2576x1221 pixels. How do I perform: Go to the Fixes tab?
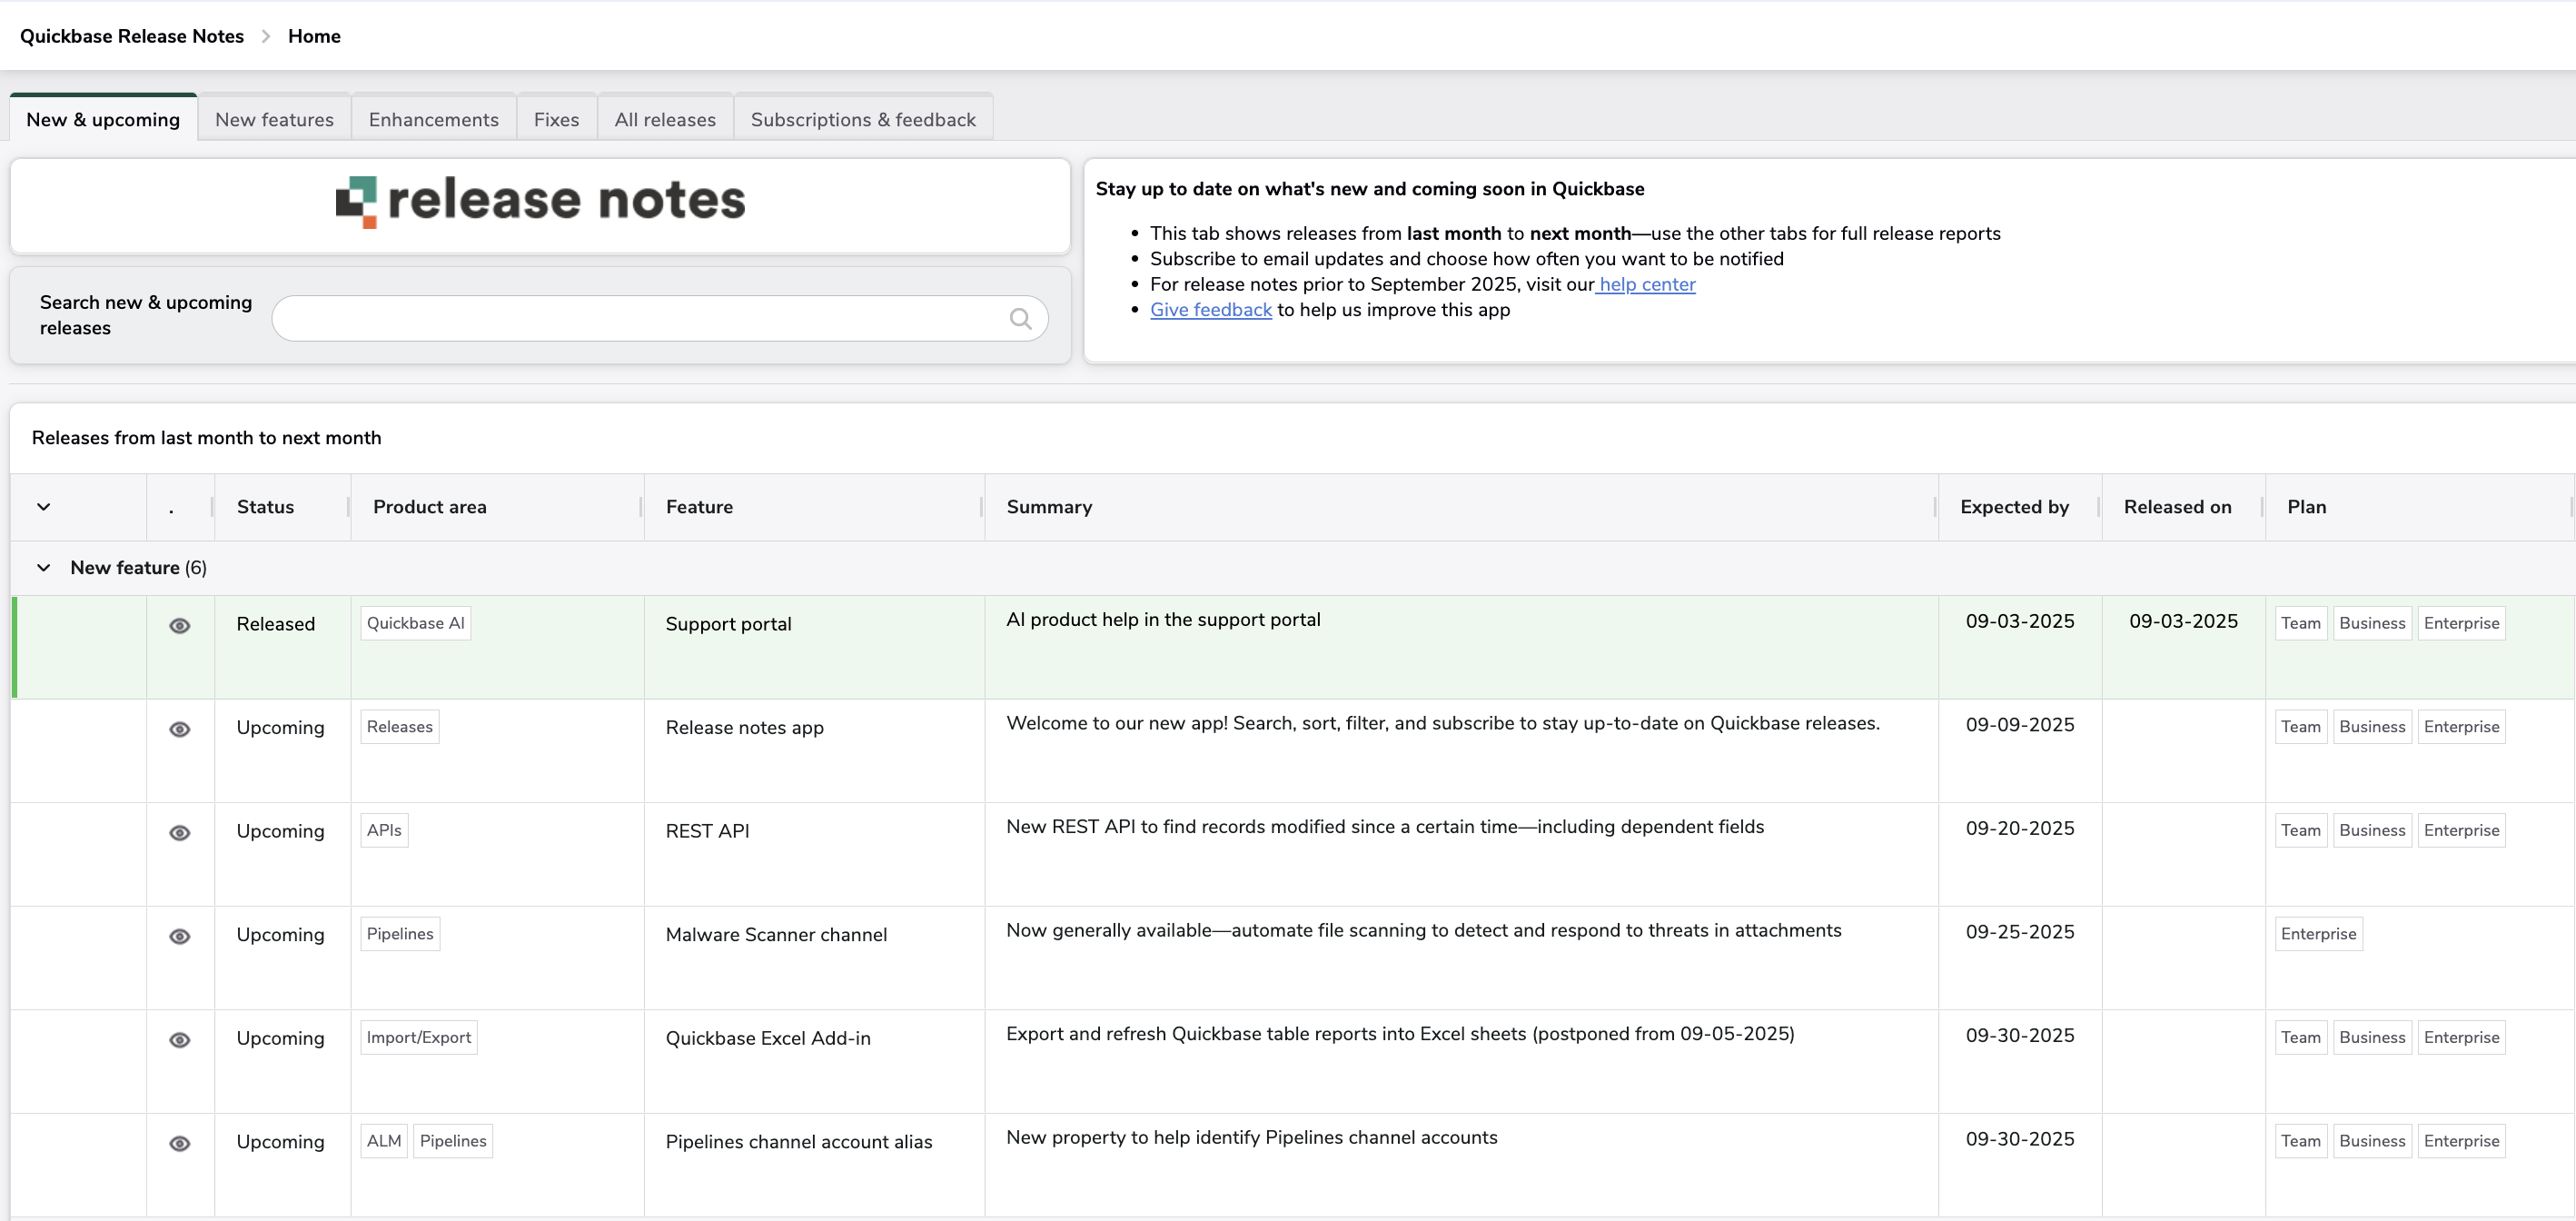click(556, 119)
